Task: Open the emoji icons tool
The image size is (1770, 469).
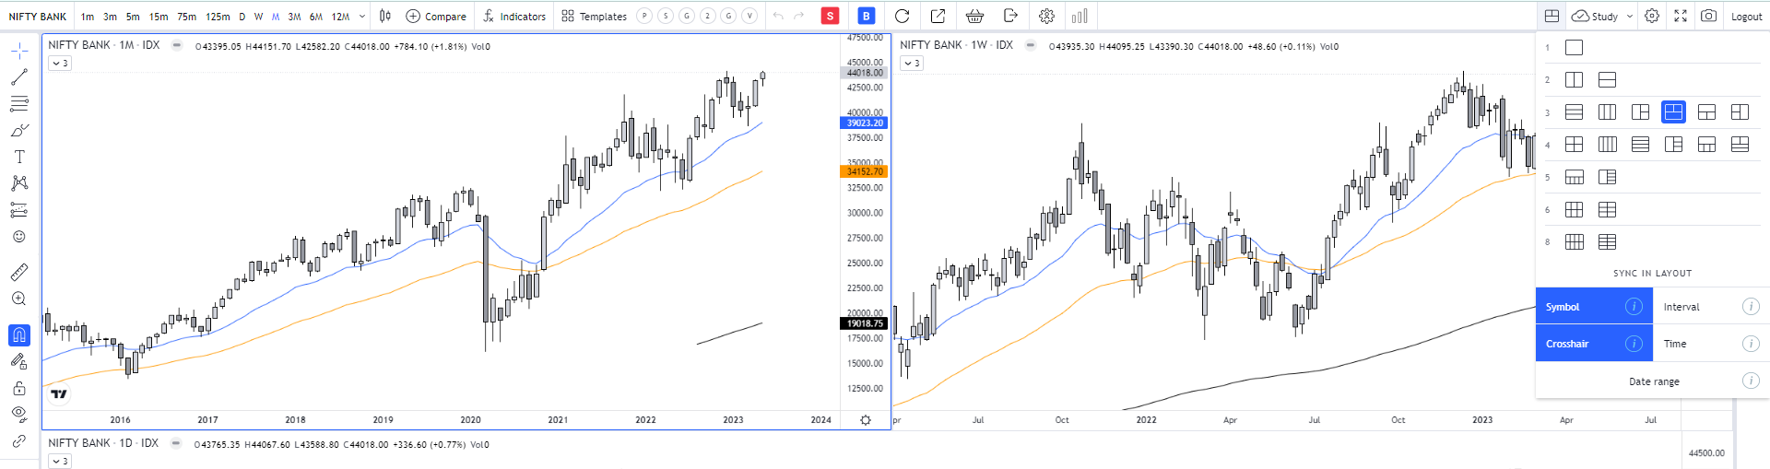Action: point(19,237)
